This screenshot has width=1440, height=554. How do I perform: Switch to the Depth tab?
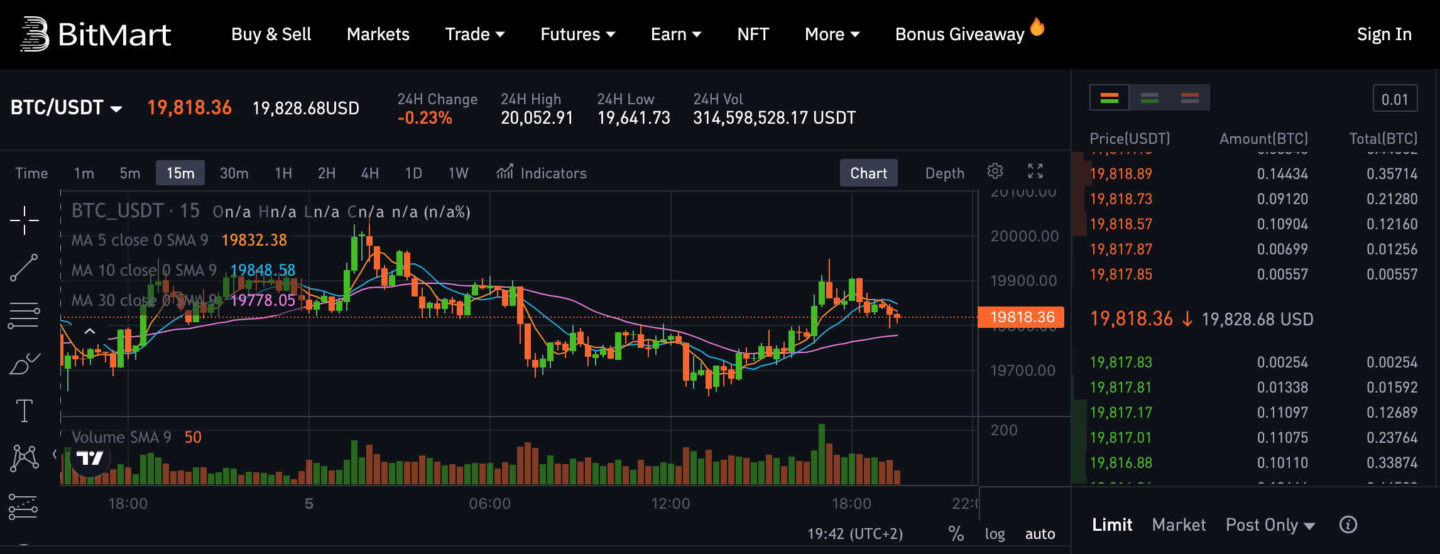[x=945, y=173]
